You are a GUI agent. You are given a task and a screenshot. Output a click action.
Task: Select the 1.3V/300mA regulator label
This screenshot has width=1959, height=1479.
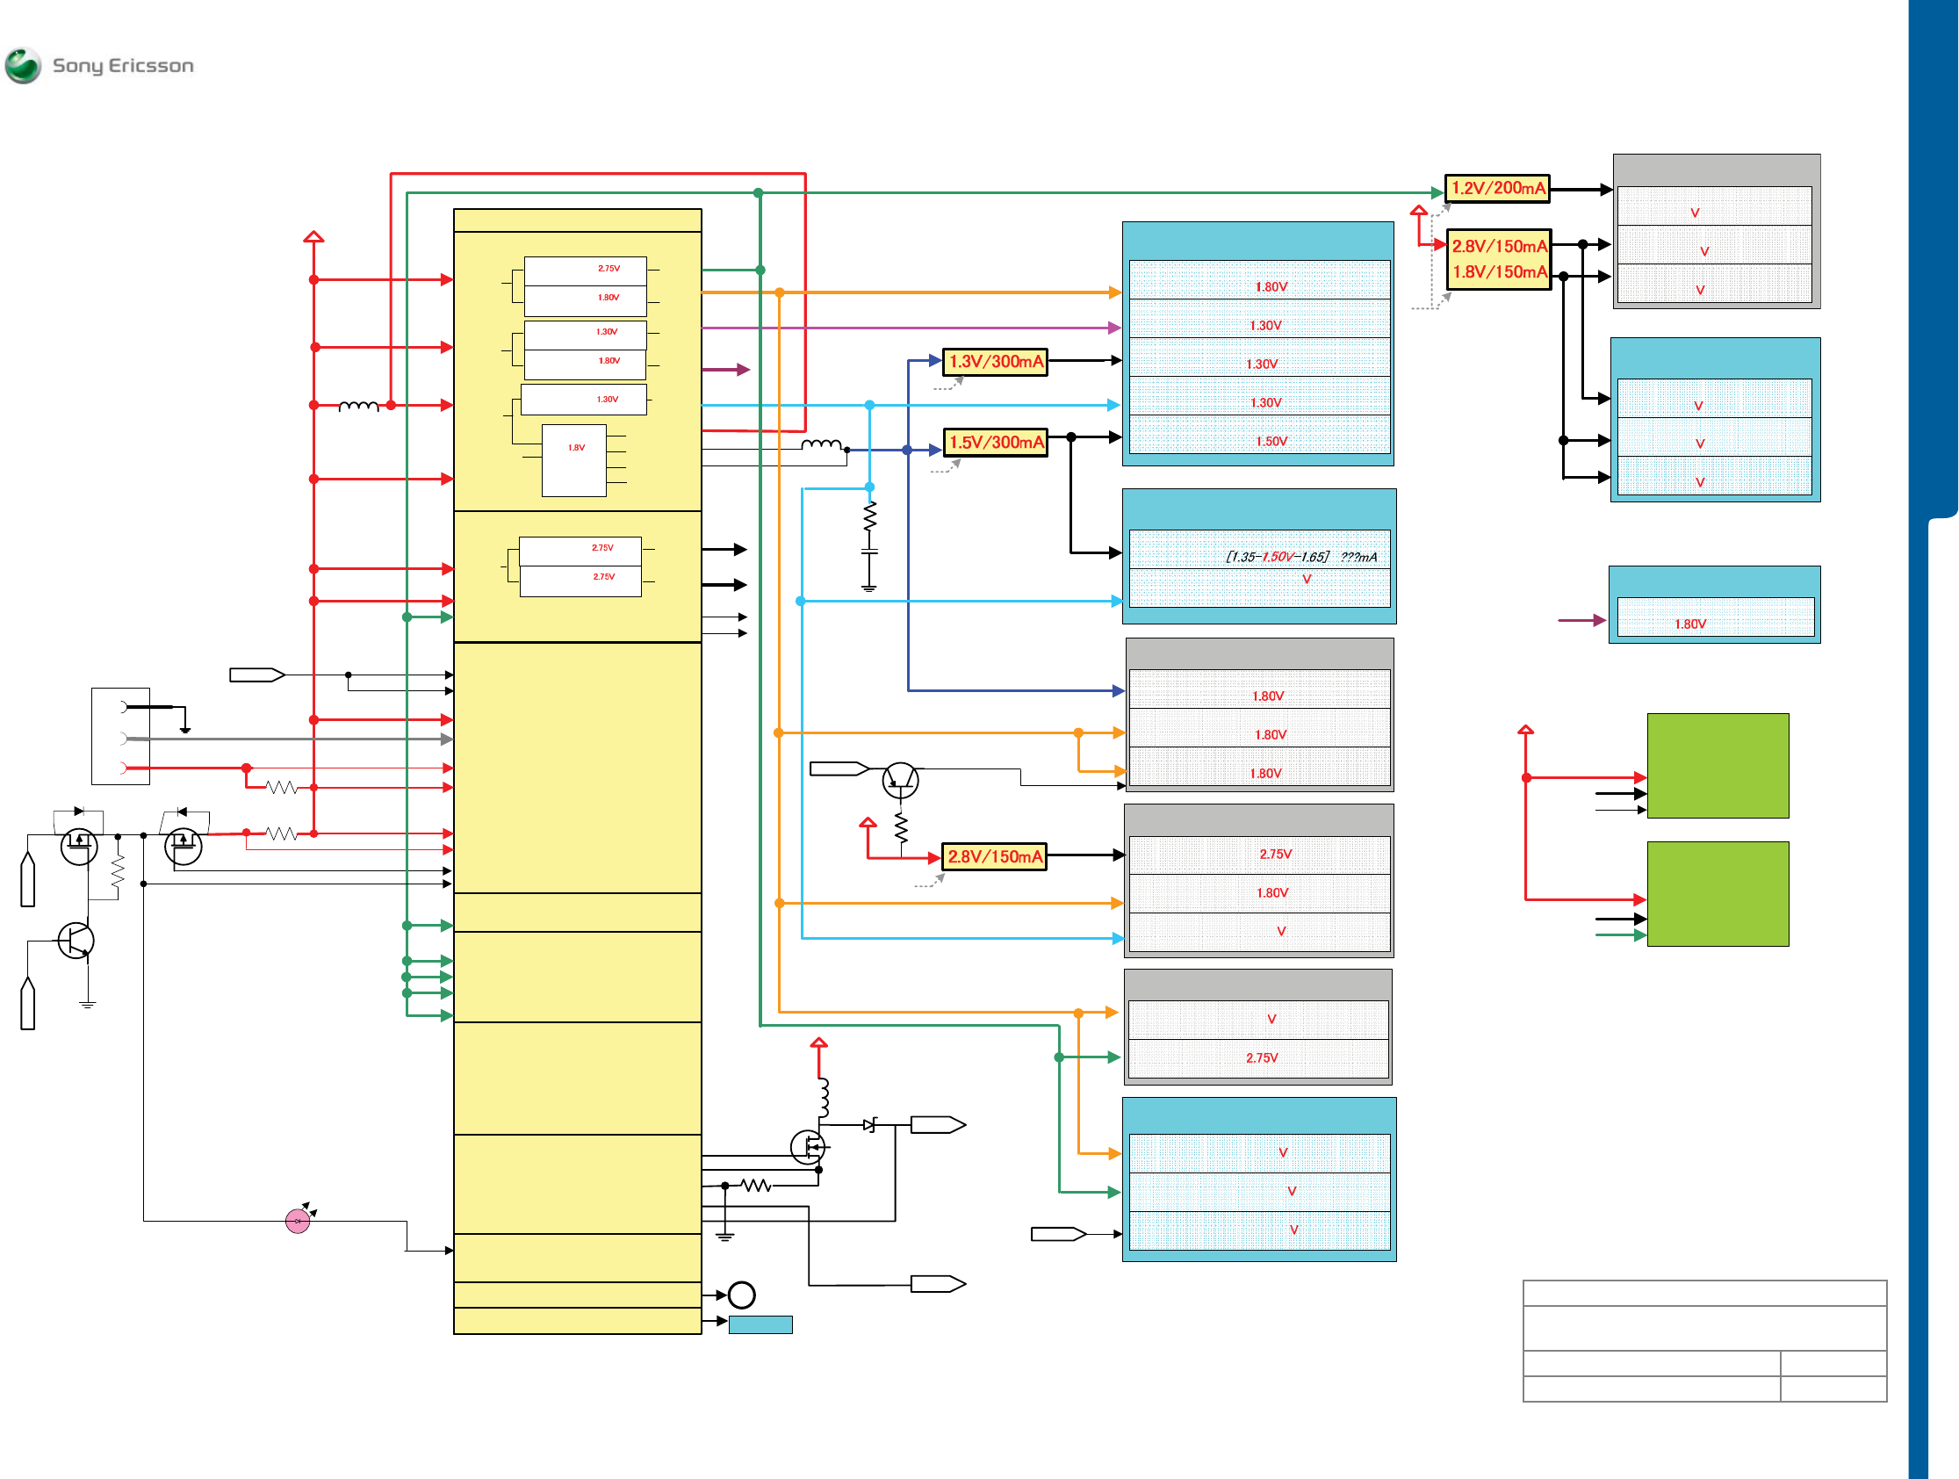(996, 362)
